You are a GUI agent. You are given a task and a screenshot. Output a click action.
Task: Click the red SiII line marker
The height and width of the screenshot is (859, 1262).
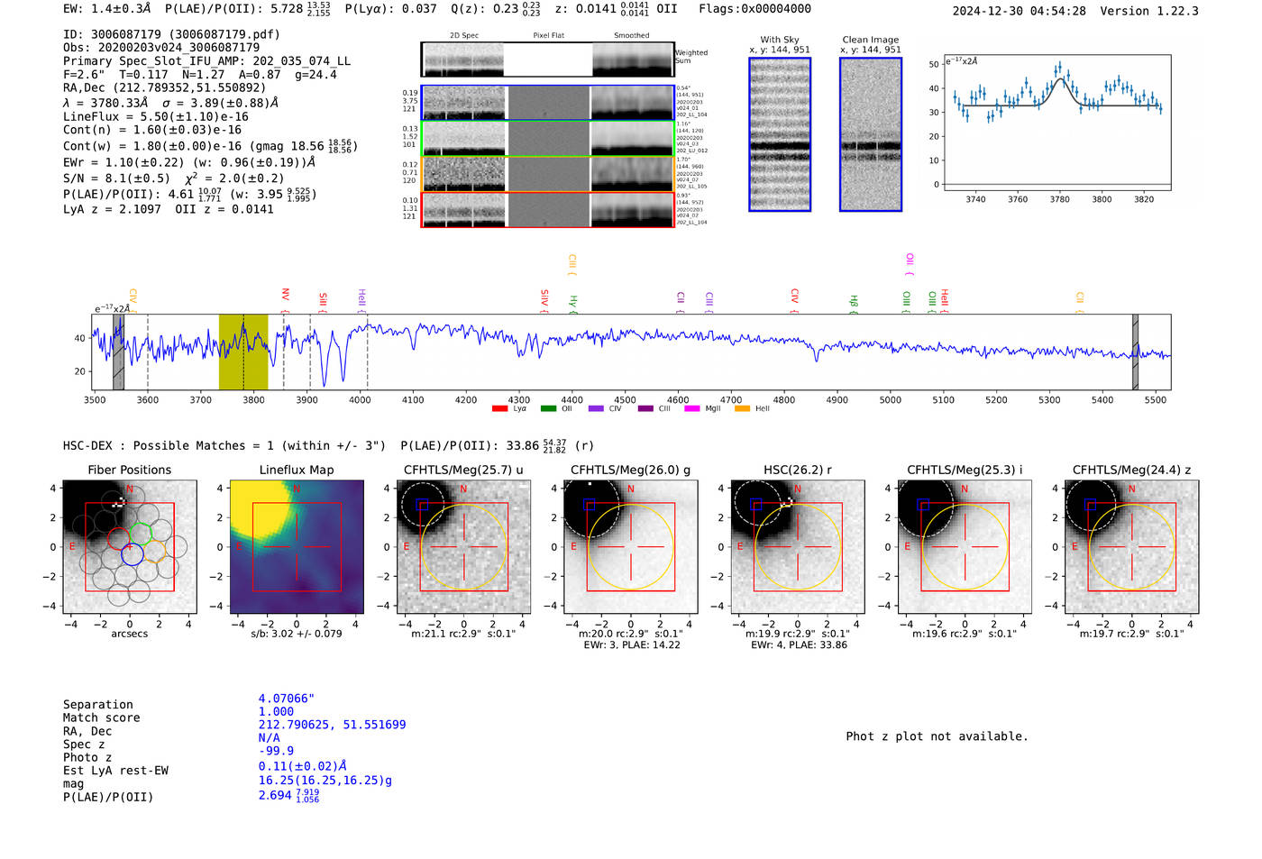tap(323, 302)
